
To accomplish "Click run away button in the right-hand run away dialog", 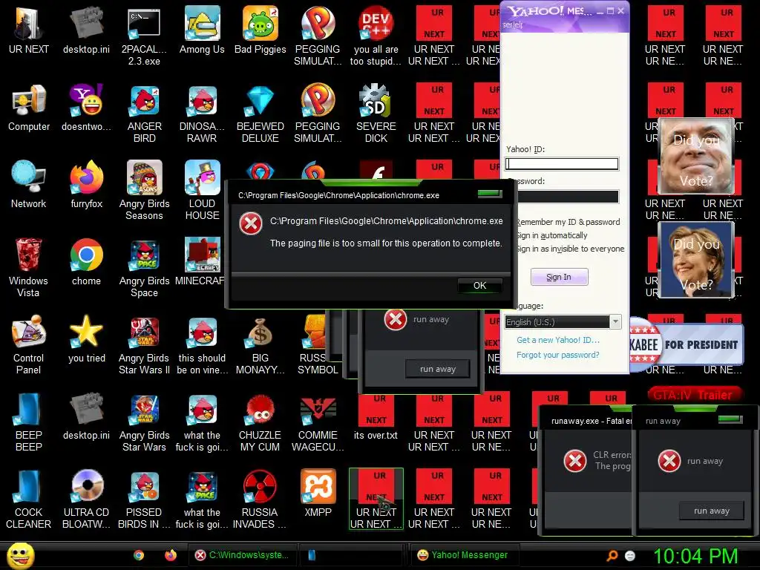I will (711, 511).
